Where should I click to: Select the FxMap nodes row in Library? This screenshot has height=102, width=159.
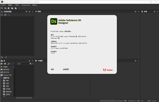[x=7, y=75]
